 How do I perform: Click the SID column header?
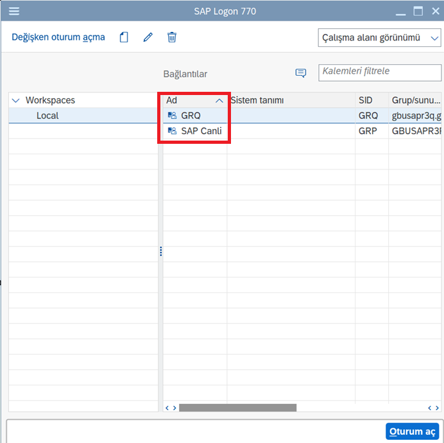(x=366, y=101)
